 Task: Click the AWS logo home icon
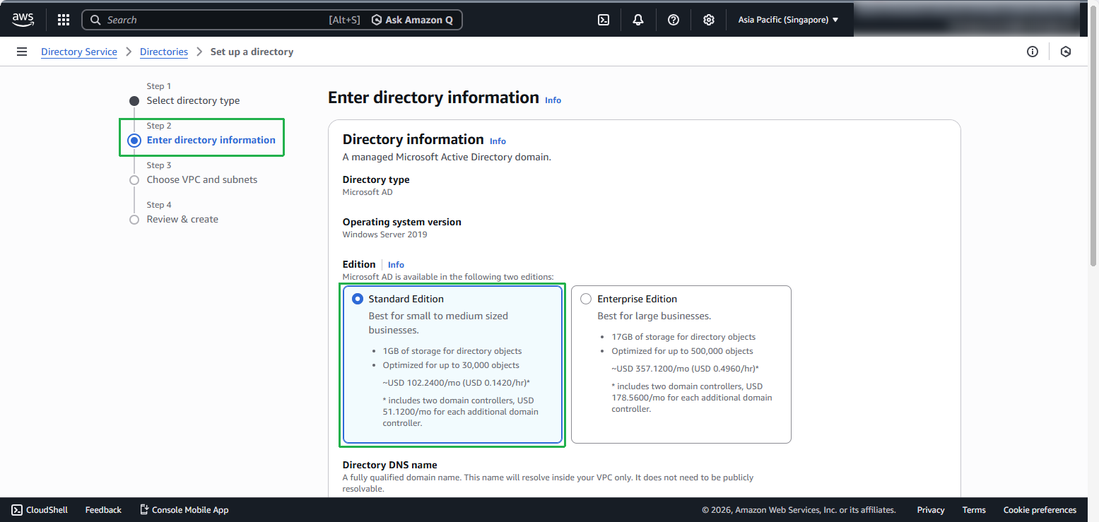coord(23,20)
